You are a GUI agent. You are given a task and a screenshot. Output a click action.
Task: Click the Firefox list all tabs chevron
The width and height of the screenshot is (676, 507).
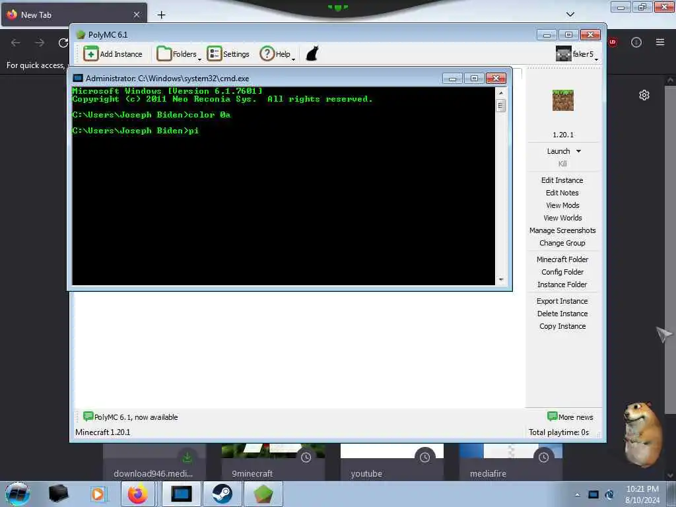570,15
